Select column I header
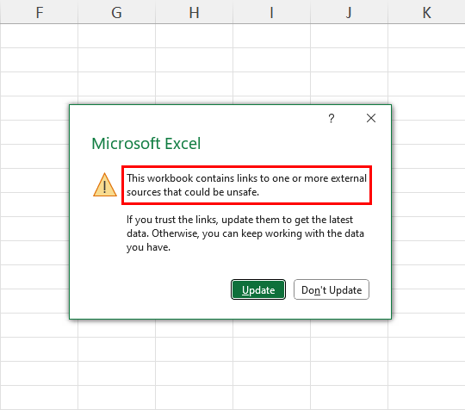 271,12
